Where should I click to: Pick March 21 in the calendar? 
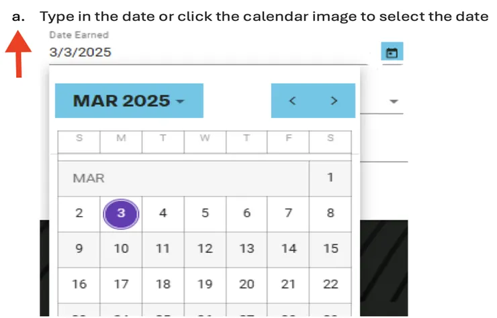[288, 284]
